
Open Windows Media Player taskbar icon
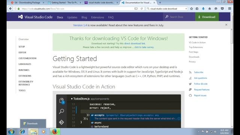43,132
